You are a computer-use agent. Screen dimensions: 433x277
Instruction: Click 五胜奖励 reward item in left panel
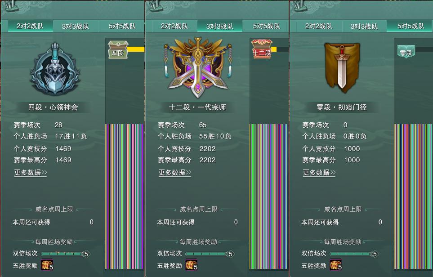[47, 265]
